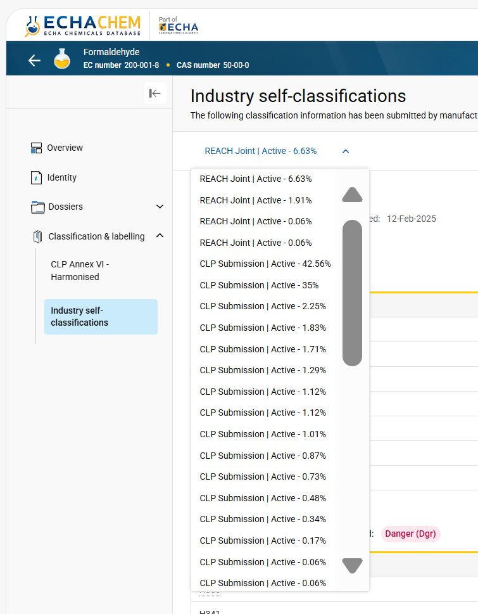
Task: Expand the Dossiers section chevron
Action: [160, 207]
